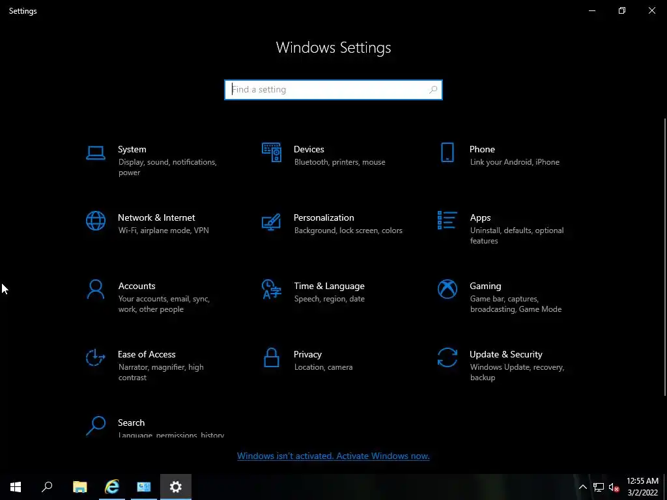Click the 'Link your Android, iPhone' description
667x500 pixels.
515,162
